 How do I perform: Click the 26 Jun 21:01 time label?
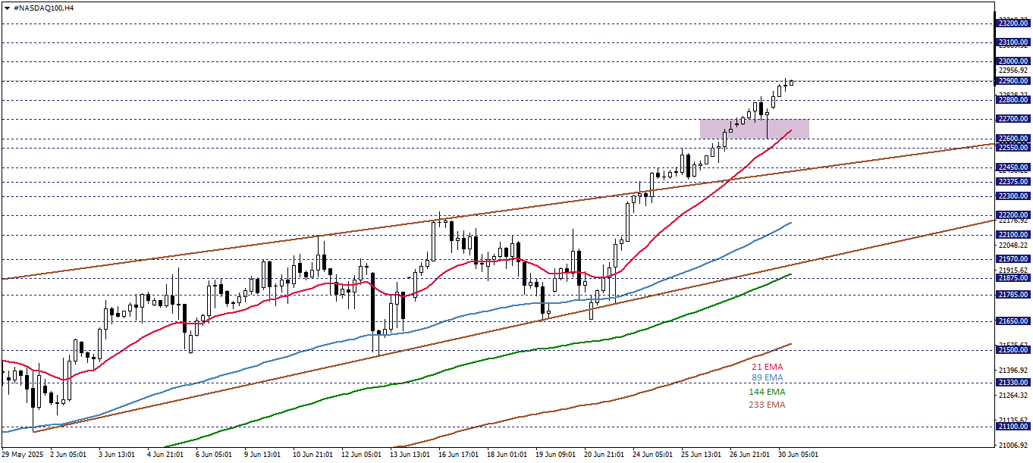(750, 455)
